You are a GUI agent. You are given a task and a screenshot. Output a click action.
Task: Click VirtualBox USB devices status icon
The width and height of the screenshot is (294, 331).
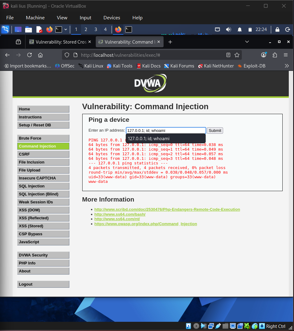[218, 326]
